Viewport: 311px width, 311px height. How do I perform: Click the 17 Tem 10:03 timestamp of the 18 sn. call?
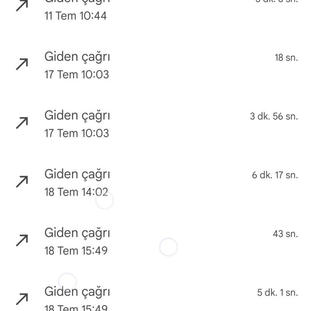pos(77,75)
